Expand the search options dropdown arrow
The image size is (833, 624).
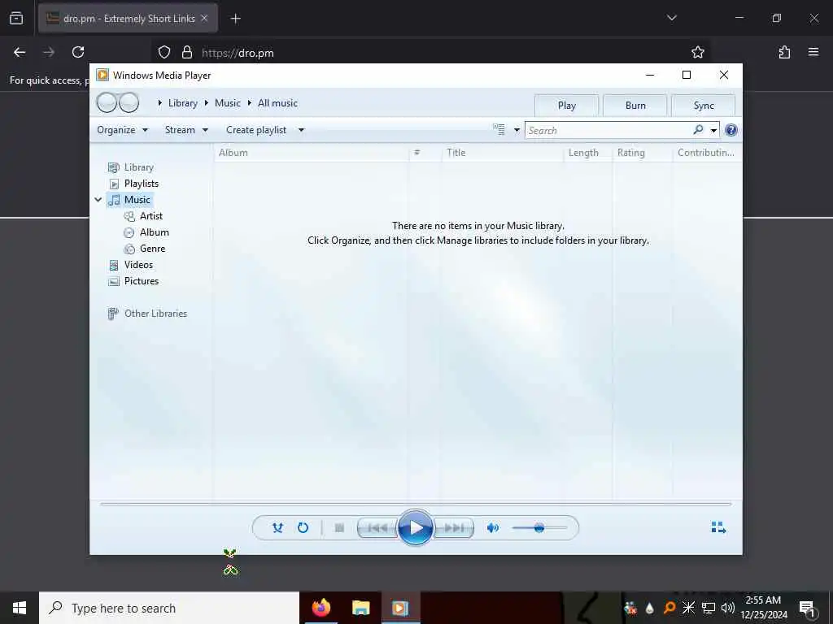713,131
